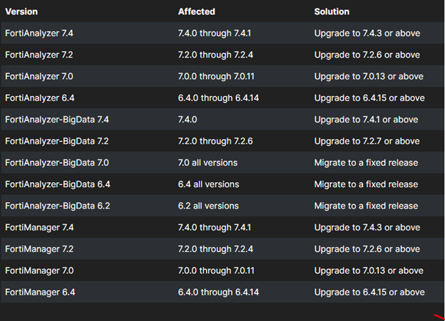This screenshot has width=445, height=321.
Task: Click the FortiAnalyzer-BigData 7.4 cell
Action: click(x=57, y=120)
